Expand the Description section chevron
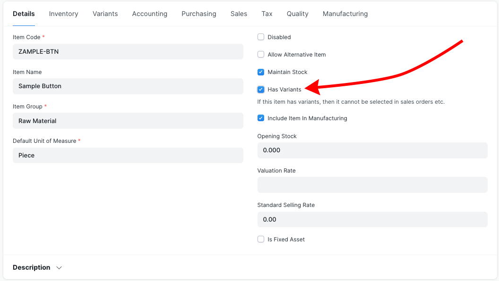 [59, 268]
